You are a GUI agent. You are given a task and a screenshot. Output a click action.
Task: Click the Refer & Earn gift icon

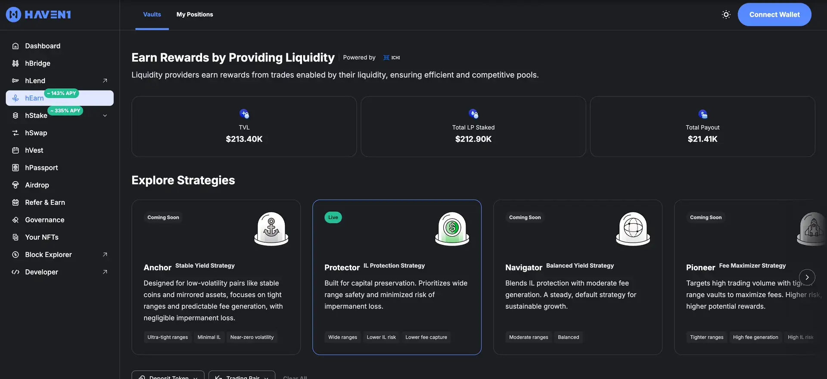(16, 203)
